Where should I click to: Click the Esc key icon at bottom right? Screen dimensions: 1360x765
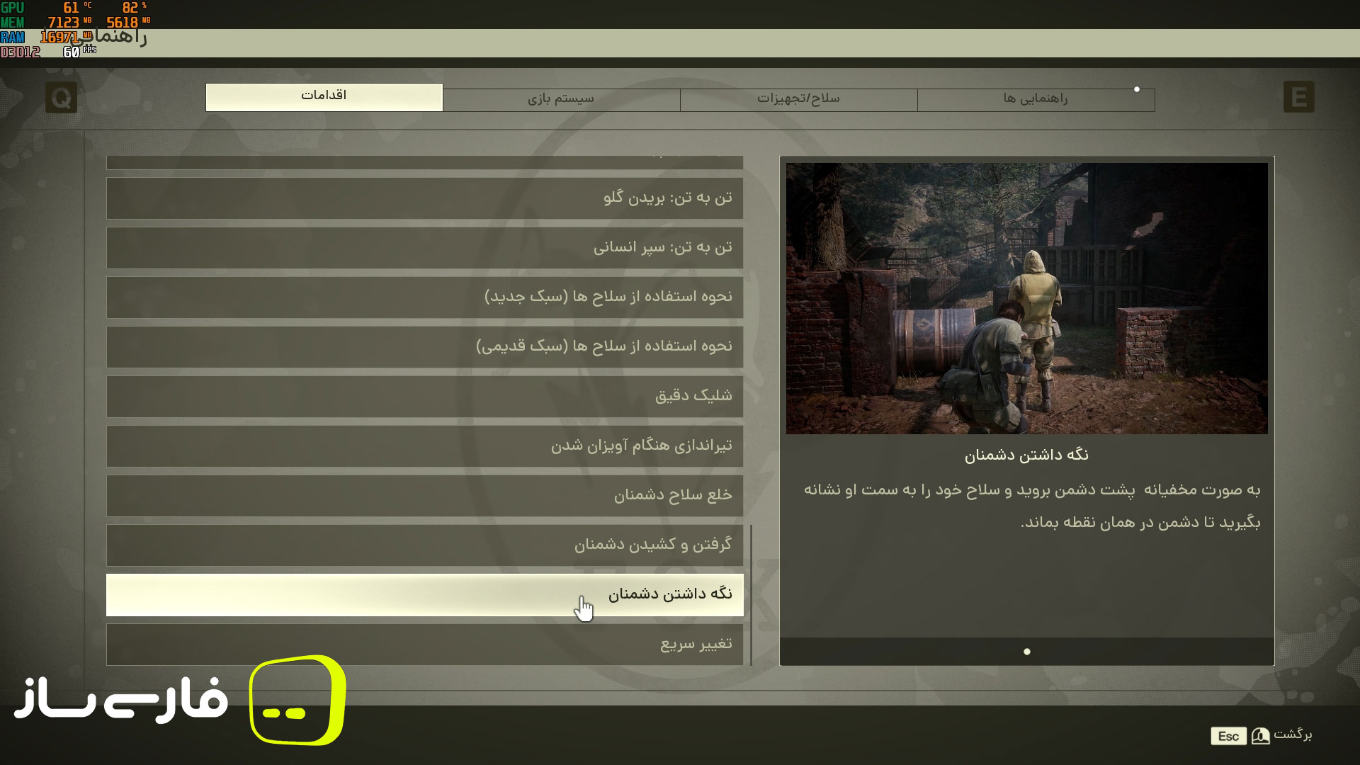[1228, 736]
